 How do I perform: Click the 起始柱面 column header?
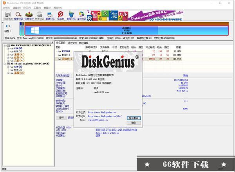click(x=124, y=47)
